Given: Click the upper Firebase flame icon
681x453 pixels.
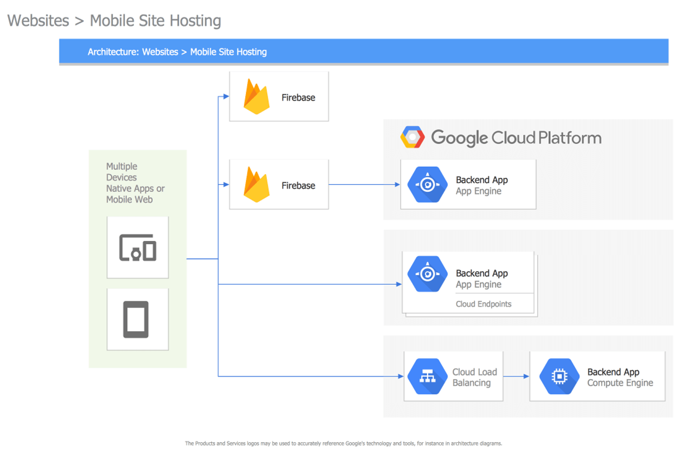Looking at the screenshot, I should (257, 96).
